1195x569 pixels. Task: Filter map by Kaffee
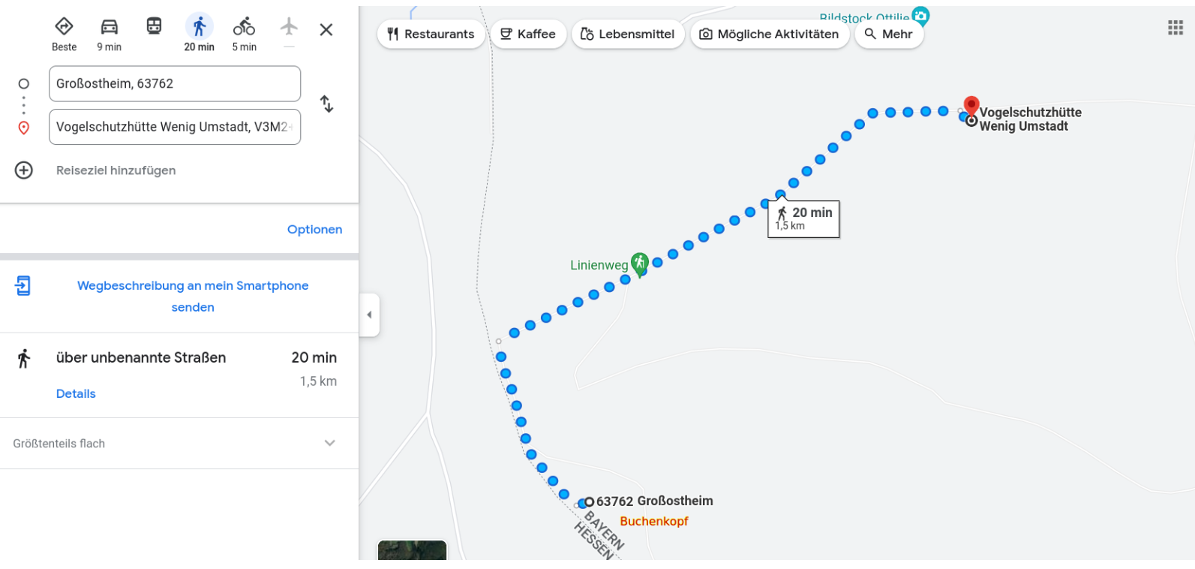pyautogui.click(x=528, y=35)
